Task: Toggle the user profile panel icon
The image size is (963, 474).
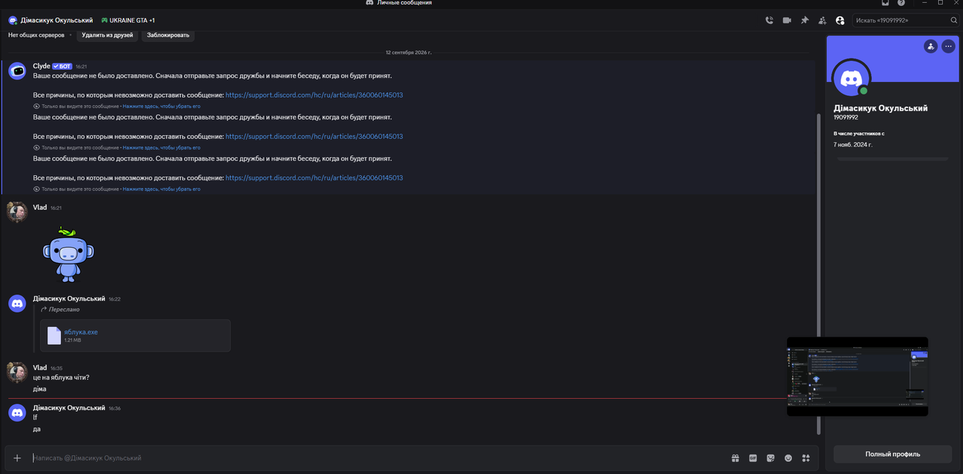Action: pyautogui.click(x=840, y=20)
